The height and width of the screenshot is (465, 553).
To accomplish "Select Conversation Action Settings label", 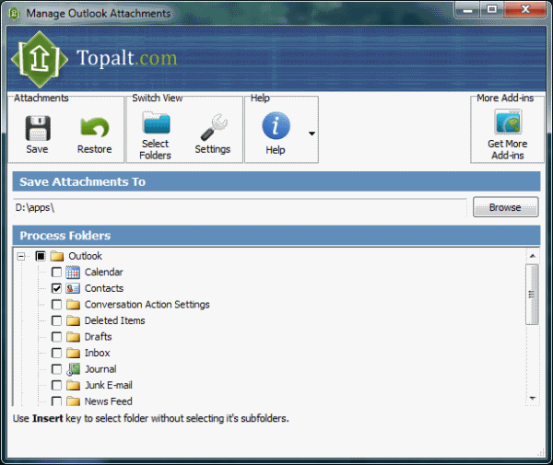I will [147, 305].
